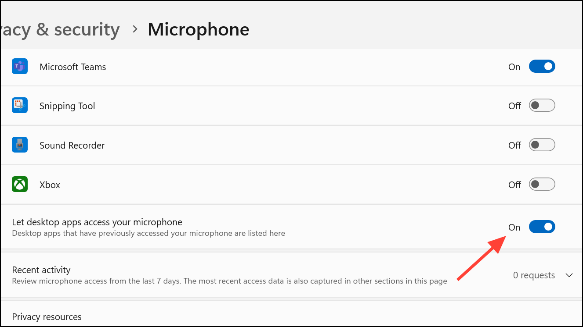Select the Sound Recorder label
583x327 pixels.
[x=72, y=146]
